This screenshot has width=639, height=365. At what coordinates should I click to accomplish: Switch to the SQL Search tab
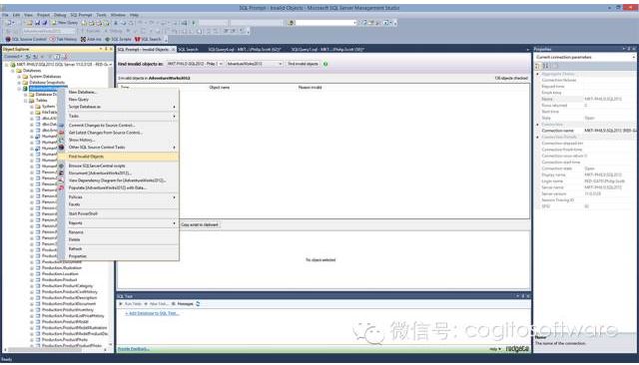(188, 49)
